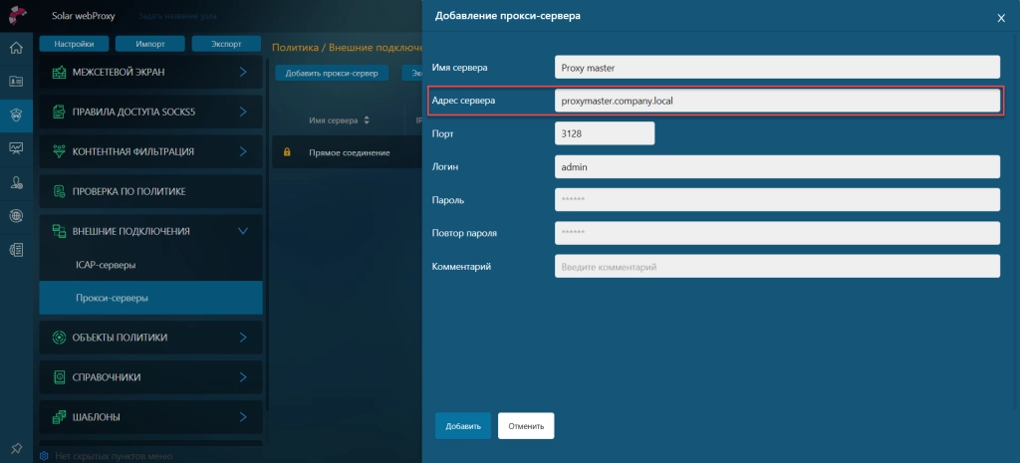Open the ID card icon in the sidebar

[x=16, y=82]
